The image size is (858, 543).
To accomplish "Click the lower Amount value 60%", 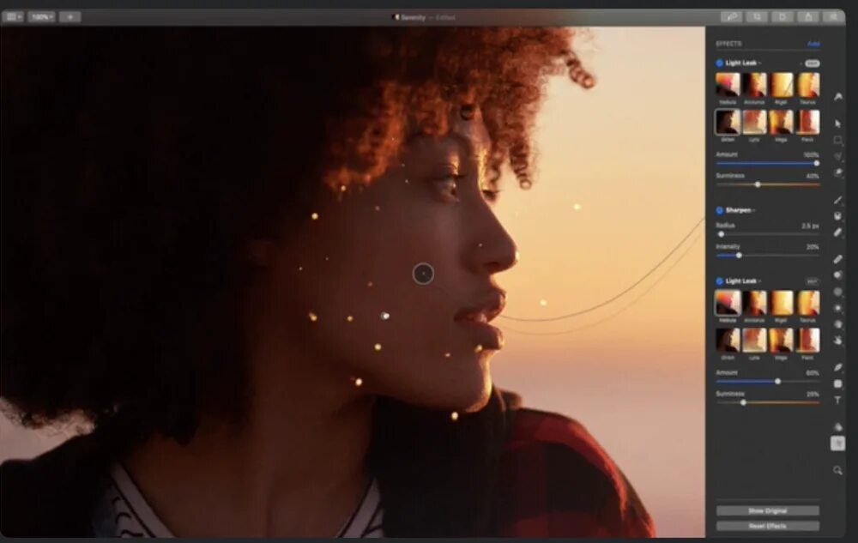I will 813,373.
